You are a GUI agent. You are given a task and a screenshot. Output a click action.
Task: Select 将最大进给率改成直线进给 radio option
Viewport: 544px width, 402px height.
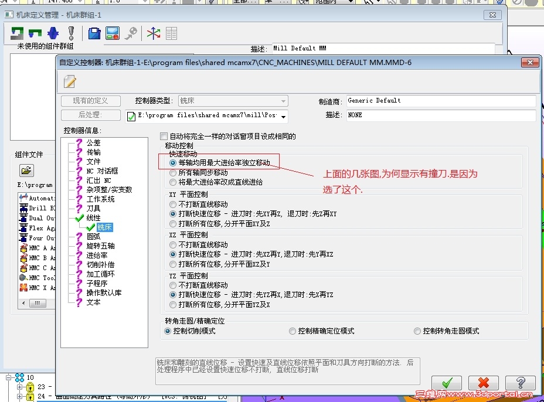(173, 182)
